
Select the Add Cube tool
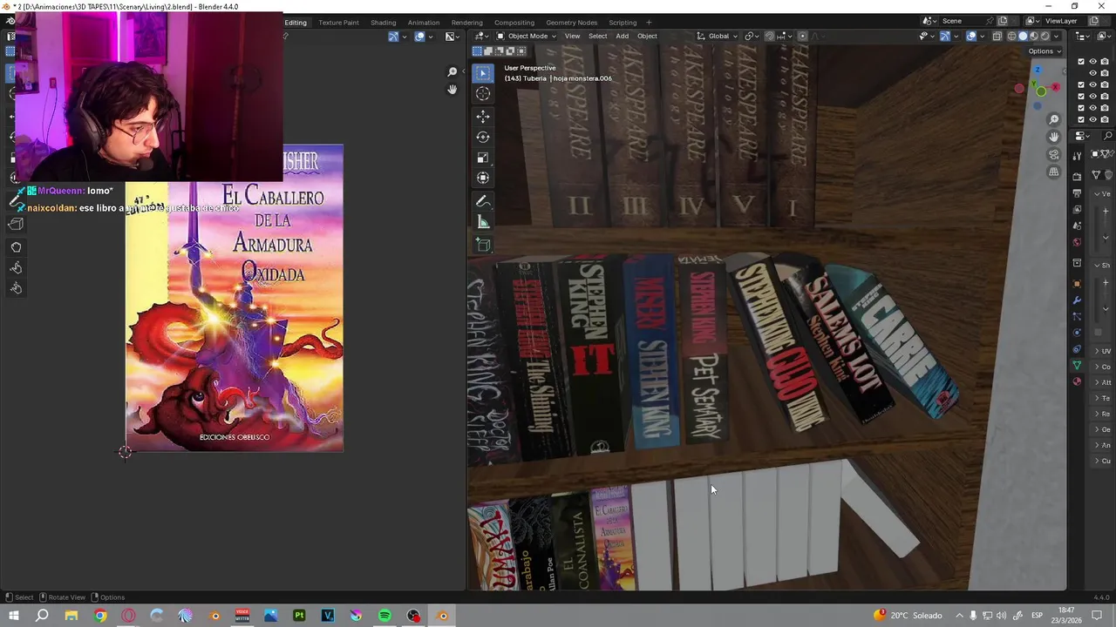483,245
